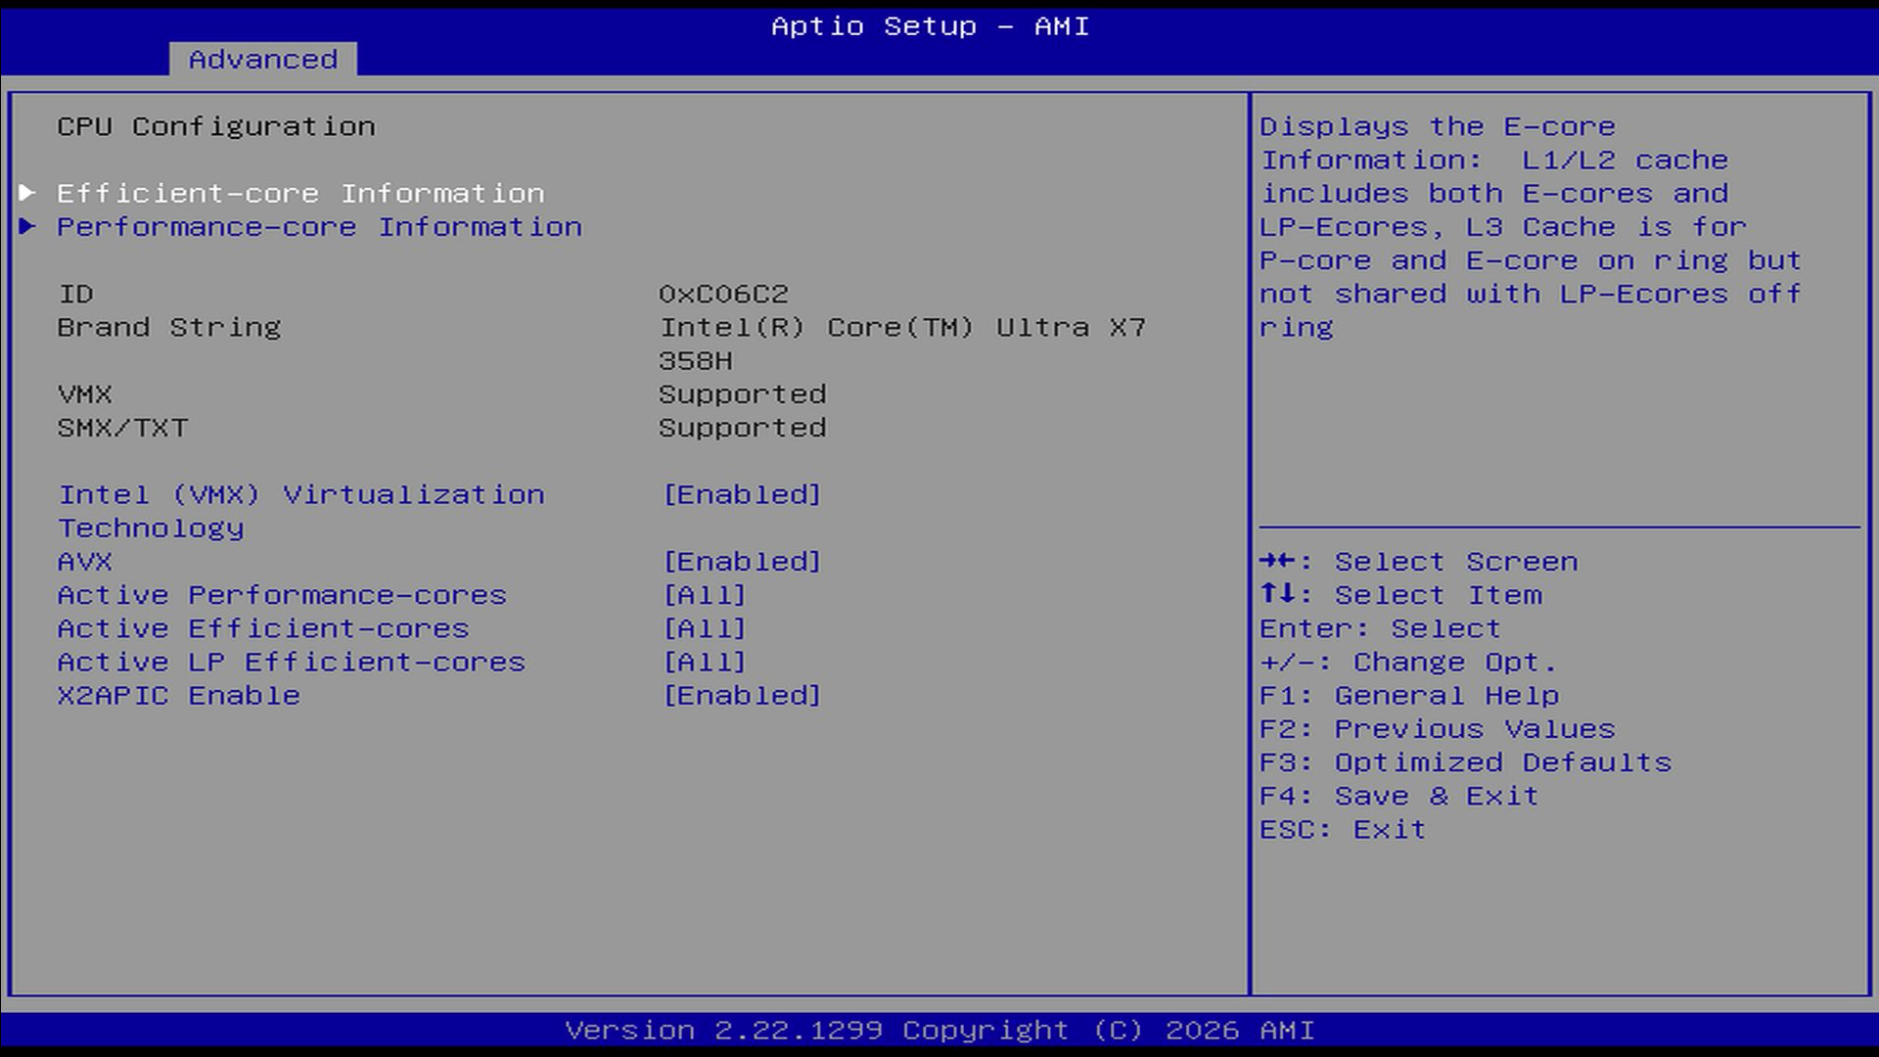Image resolution: width=1879 pixels, height=1057 pixels.
Task: Open Active Performance-cores All dropdown
Action: pos(705,595)
